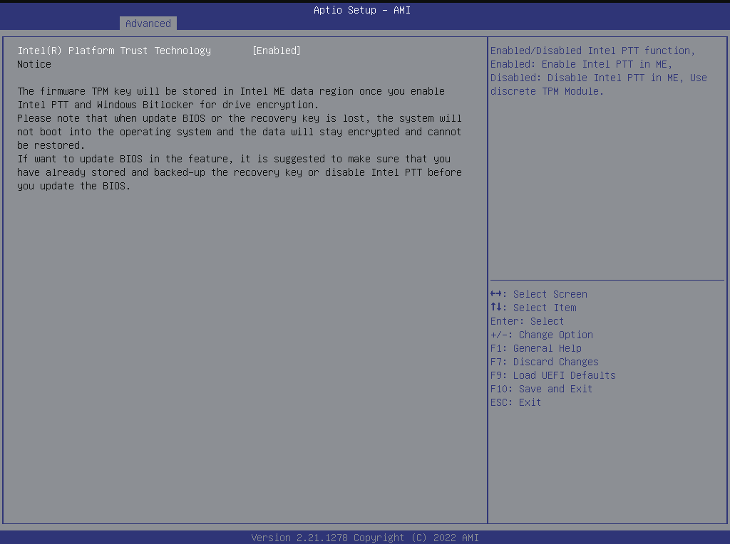Click the up-down arrows icon for Select Item

[498, 308]
